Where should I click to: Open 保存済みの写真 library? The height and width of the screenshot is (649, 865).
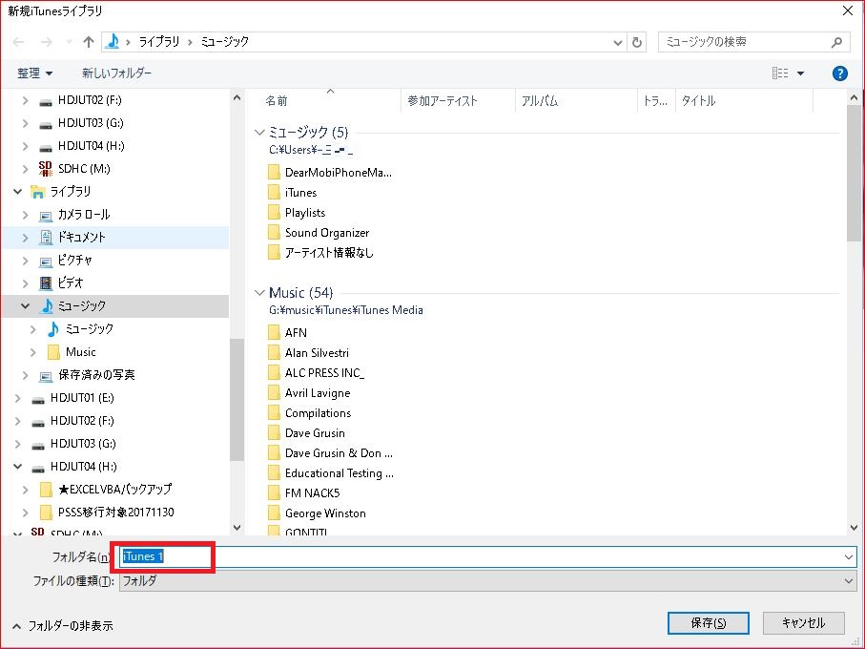[96, 375]
